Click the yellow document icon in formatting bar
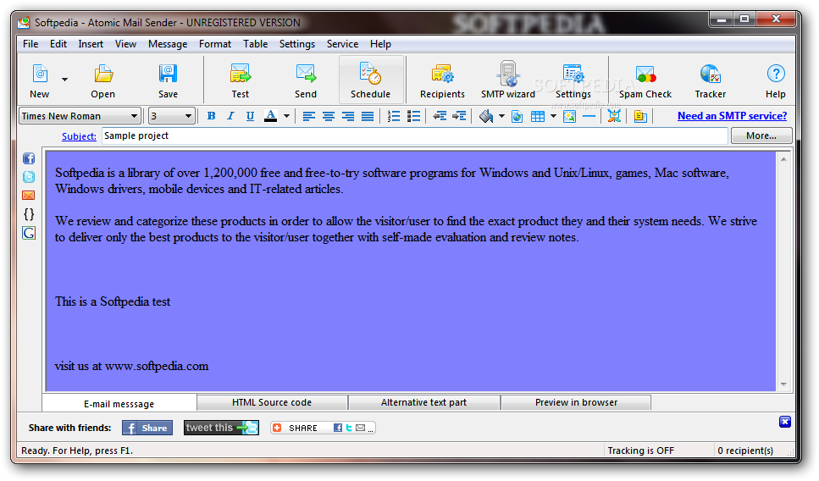The width and height of the screenshot is (819, 481). coord(640,116)
